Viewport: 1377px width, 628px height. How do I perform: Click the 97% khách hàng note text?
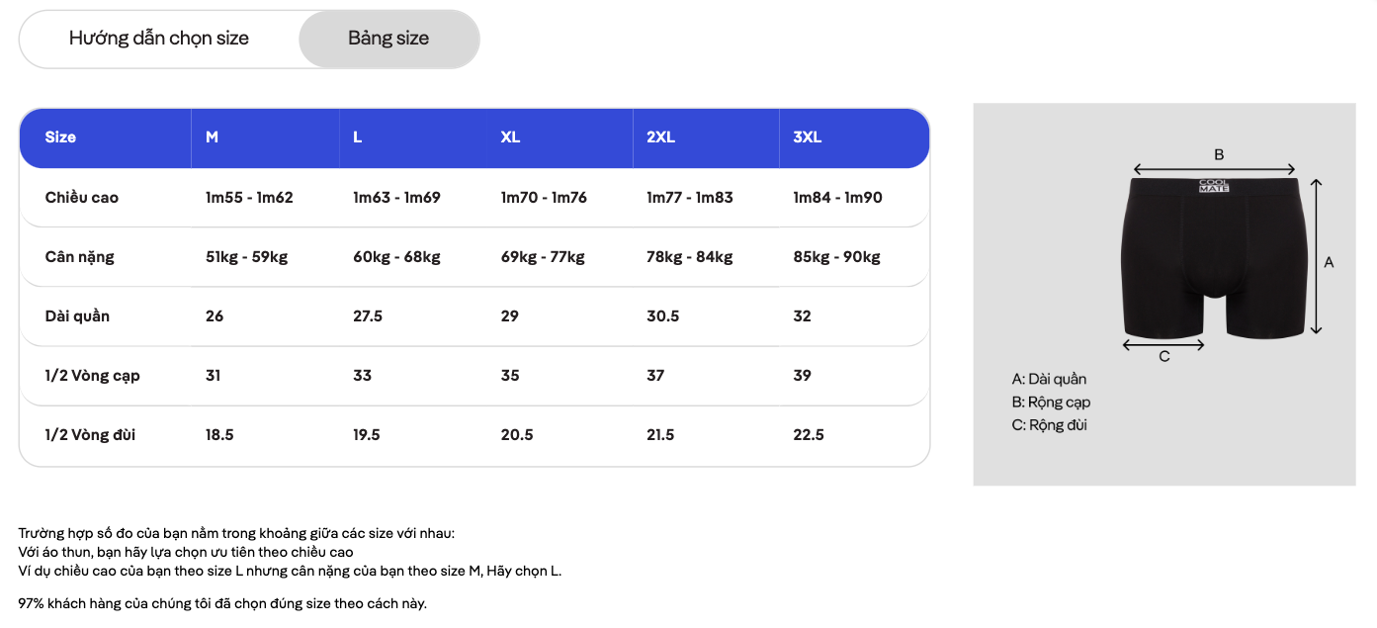click(x=222, y=602)
